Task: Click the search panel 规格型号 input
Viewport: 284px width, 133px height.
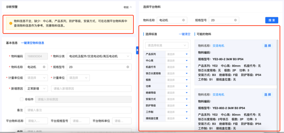Action: click(x=224, y=20)
